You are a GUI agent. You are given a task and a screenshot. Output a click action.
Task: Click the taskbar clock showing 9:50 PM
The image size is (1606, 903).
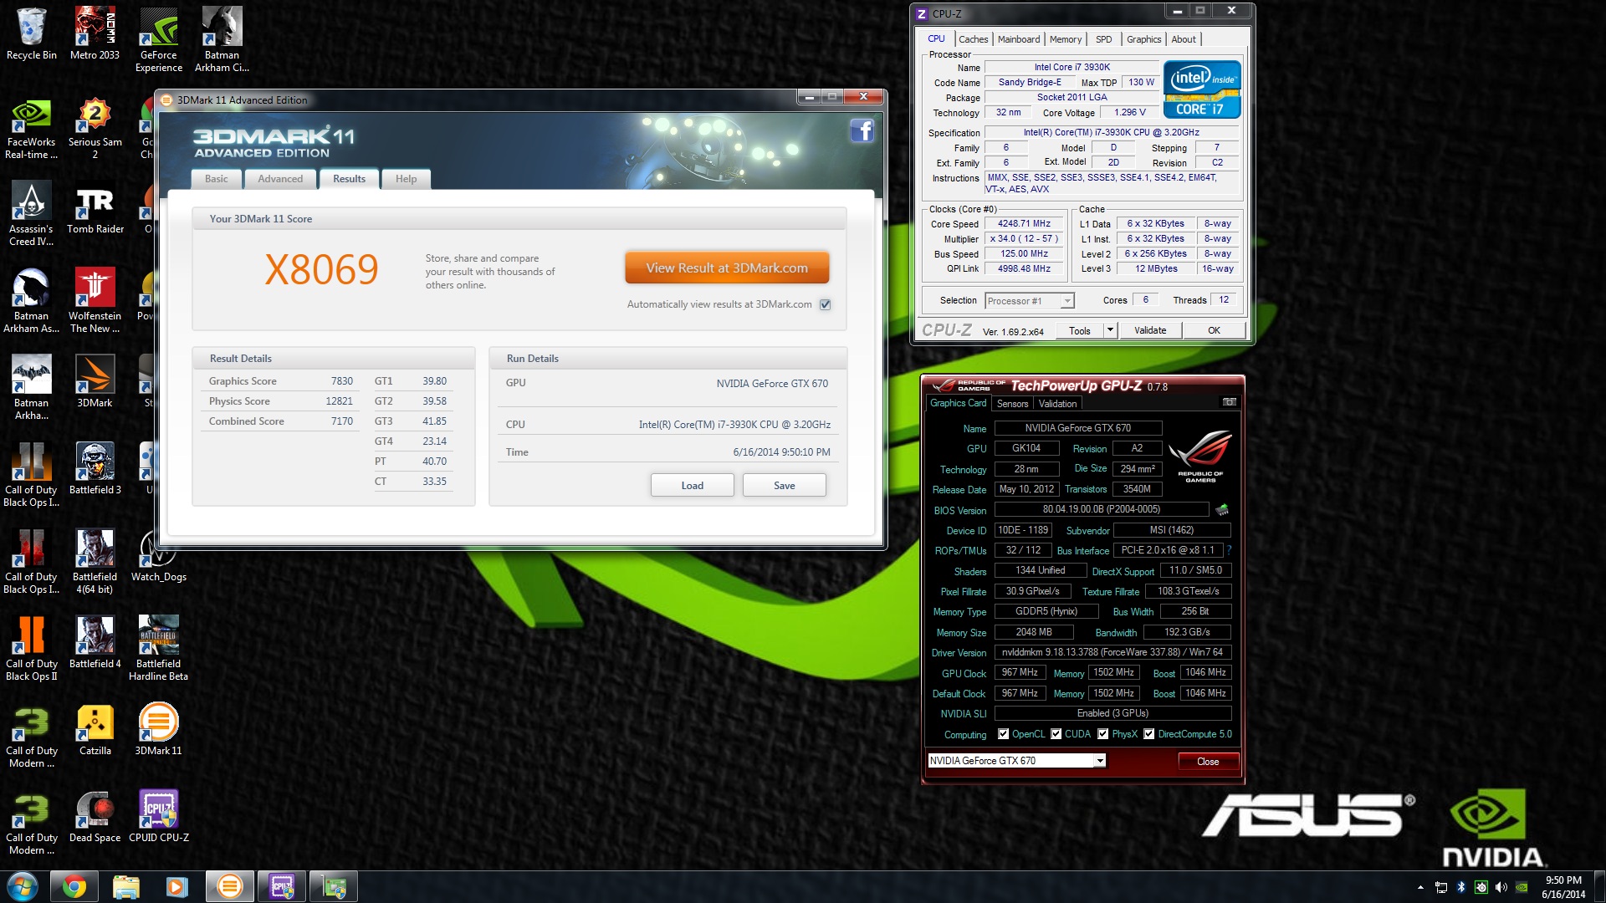(1563, 887)
